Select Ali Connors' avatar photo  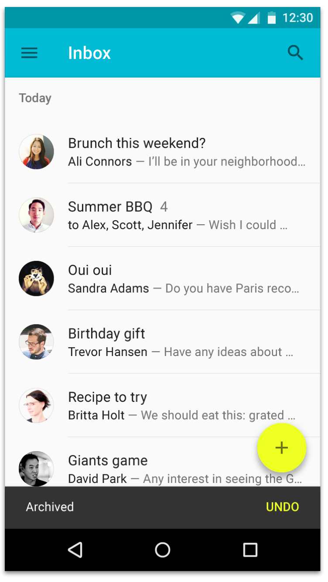[36, 152]
